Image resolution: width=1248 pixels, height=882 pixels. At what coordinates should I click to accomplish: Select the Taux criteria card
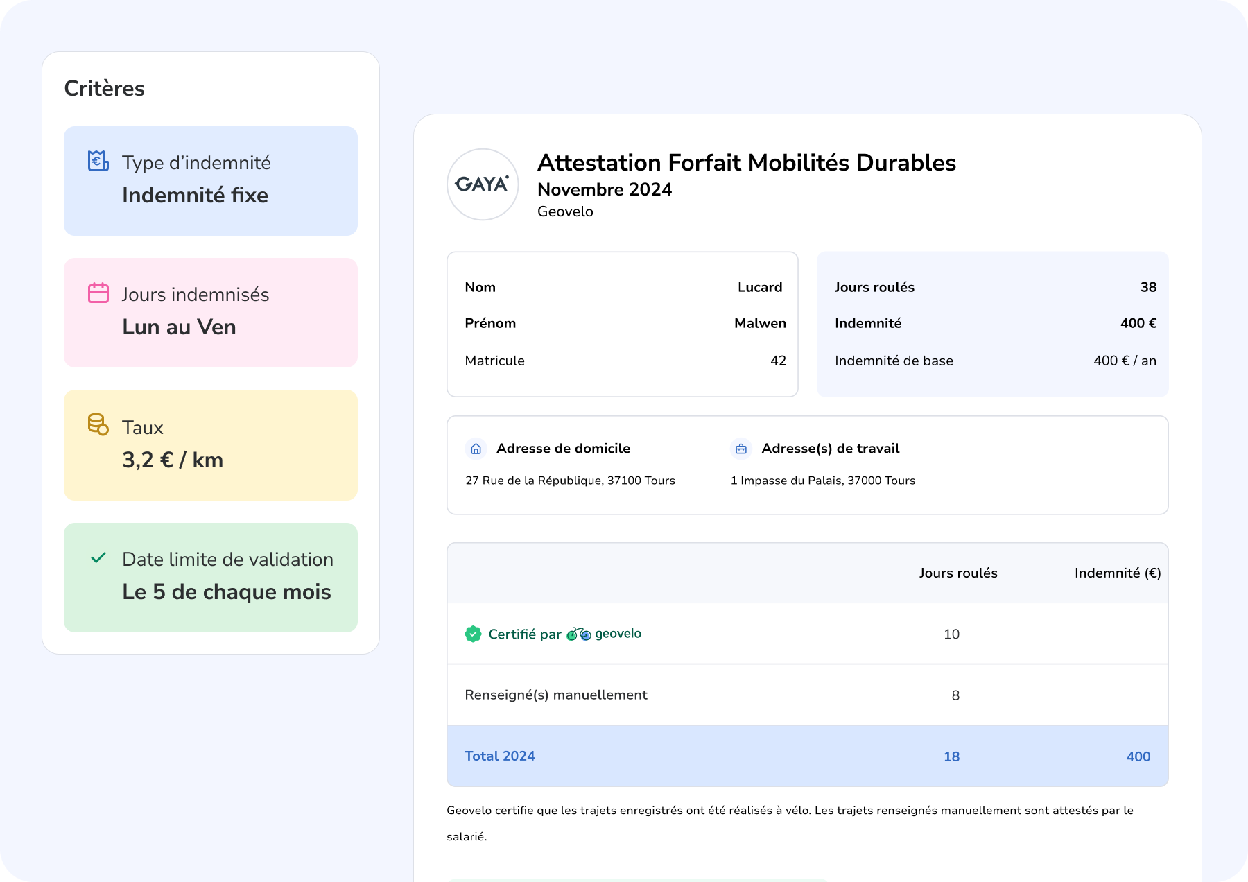tap(211, 445)
